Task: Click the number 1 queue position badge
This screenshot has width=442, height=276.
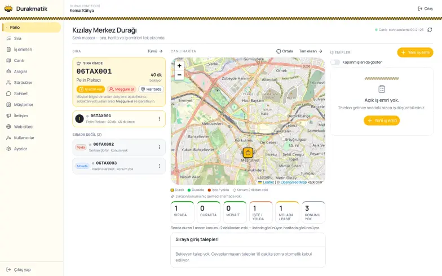Action: 79,118
